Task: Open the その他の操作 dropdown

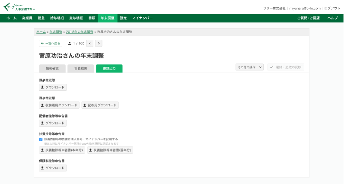Action: pos(249,67)
